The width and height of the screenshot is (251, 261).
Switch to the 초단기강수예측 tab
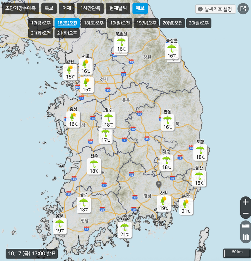20,8
